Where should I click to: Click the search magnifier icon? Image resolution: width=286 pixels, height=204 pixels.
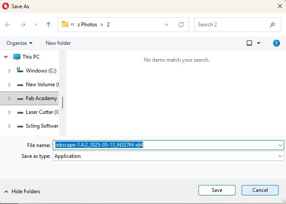coord(272,25)
